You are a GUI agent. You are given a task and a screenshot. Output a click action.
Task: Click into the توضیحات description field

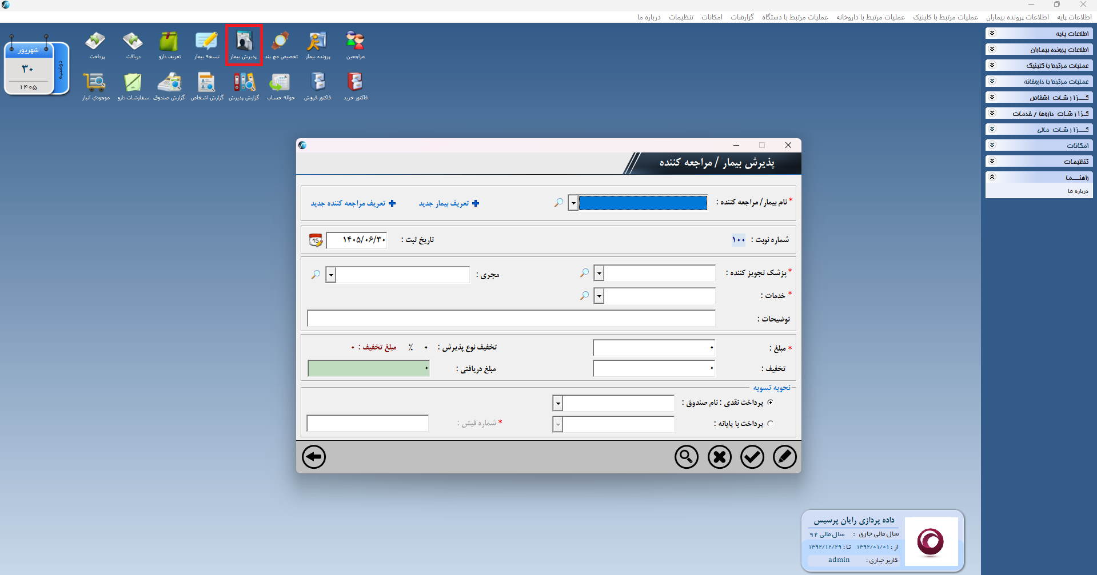click(x=511, y=319)
